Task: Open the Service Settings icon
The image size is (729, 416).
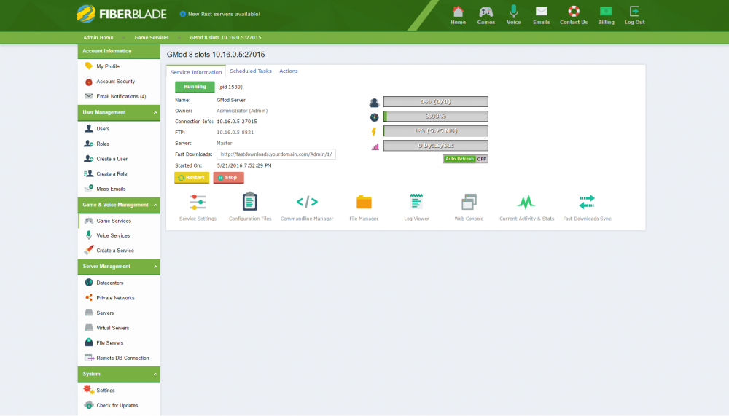Action: click(x=198, y=202)
